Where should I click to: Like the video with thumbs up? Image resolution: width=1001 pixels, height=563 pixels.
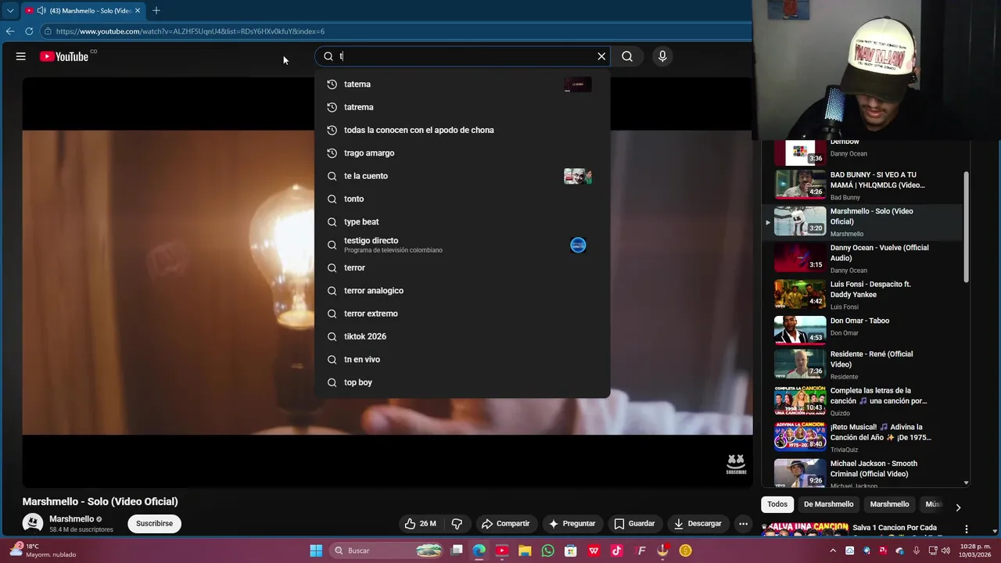coord(420,524)
